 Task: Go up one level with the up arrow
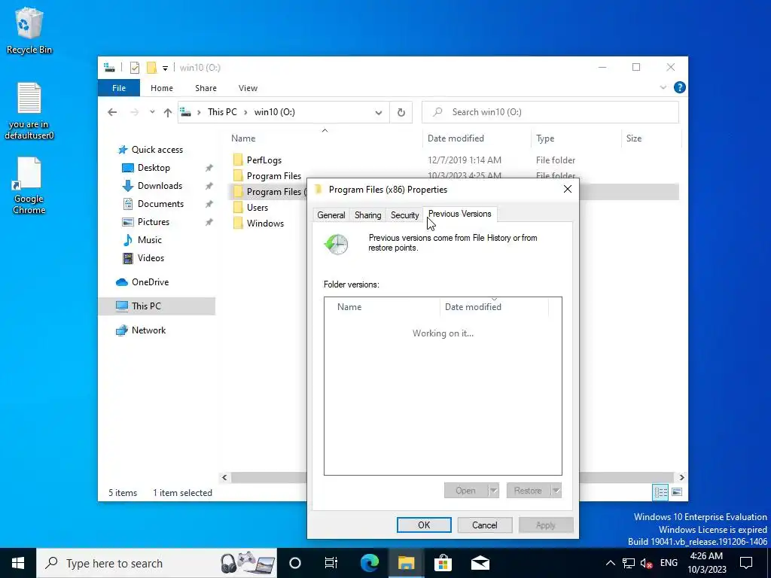pos(168,112)
